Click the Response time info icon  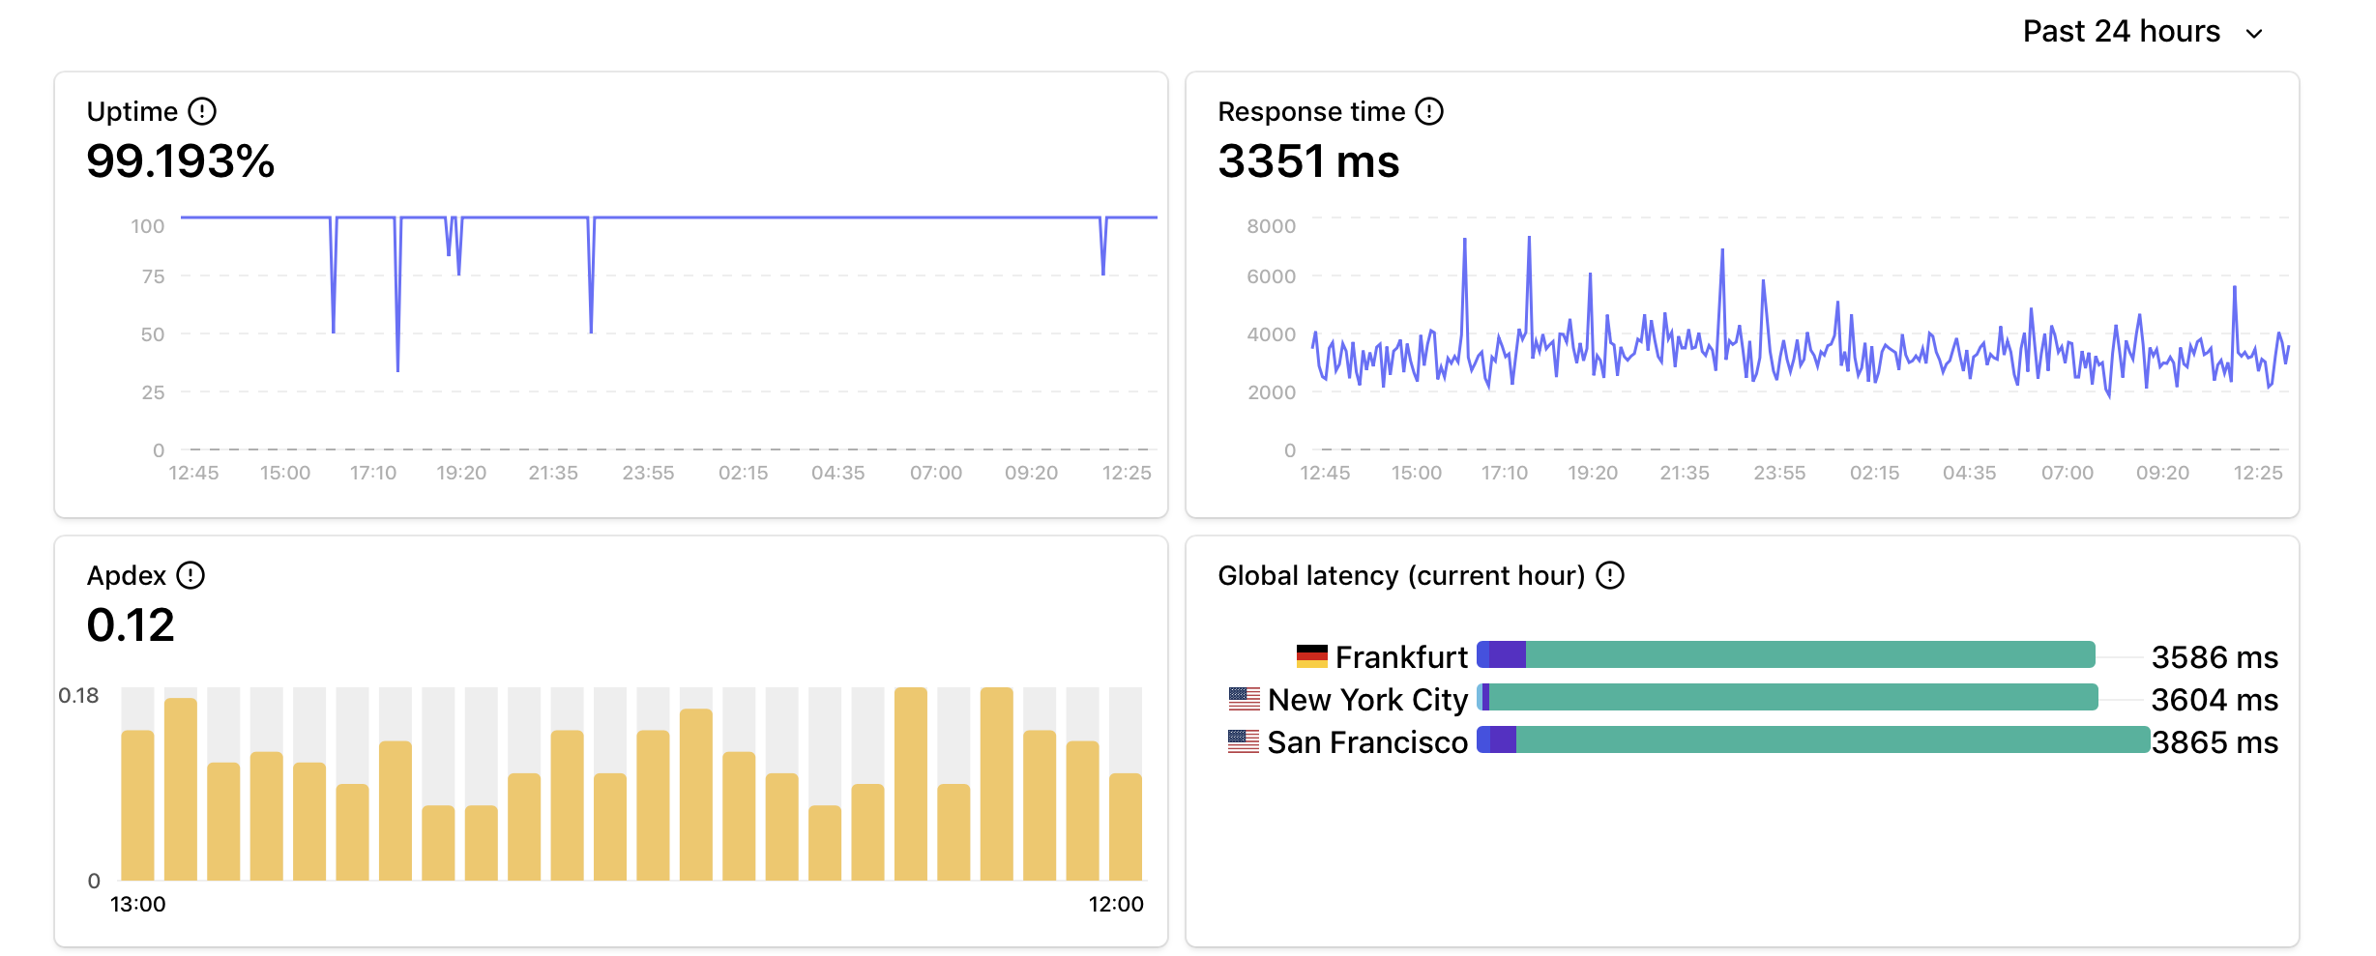[1429, 112]
